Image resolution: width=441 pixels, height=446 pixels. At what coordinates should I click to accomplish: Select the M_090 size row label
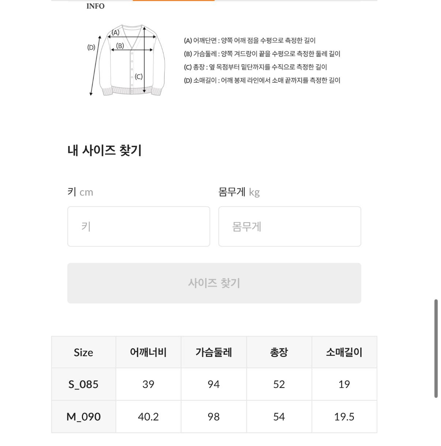tap(83, 417)
